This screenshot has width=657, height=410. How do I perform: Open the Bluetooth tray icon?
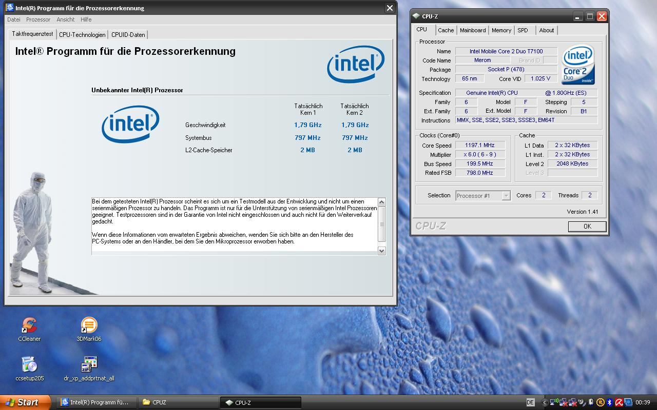610,402
